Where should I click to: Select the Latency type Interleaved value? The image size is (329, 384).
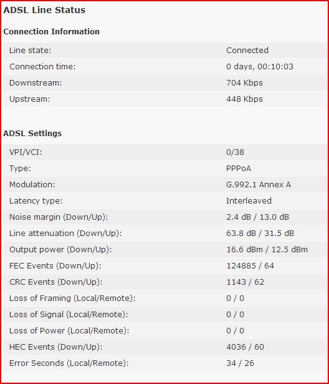pyautogui.click(x=249, y=201)
